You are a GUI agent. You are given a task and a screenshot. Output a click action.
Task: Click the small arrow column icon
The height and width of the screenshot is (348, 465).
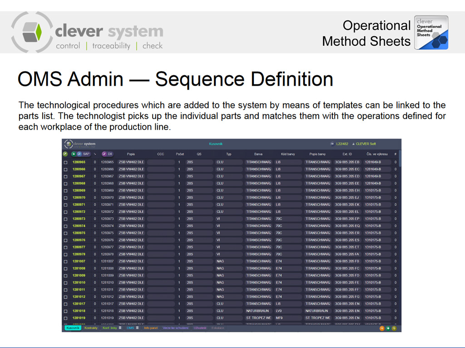(x=95, y=154)
